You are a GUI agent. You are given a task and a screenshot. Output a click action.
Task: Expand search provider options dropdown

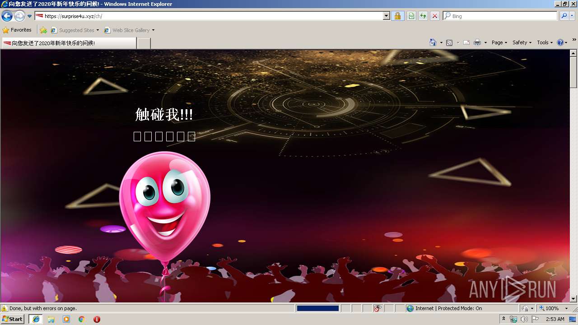[572, 16]
